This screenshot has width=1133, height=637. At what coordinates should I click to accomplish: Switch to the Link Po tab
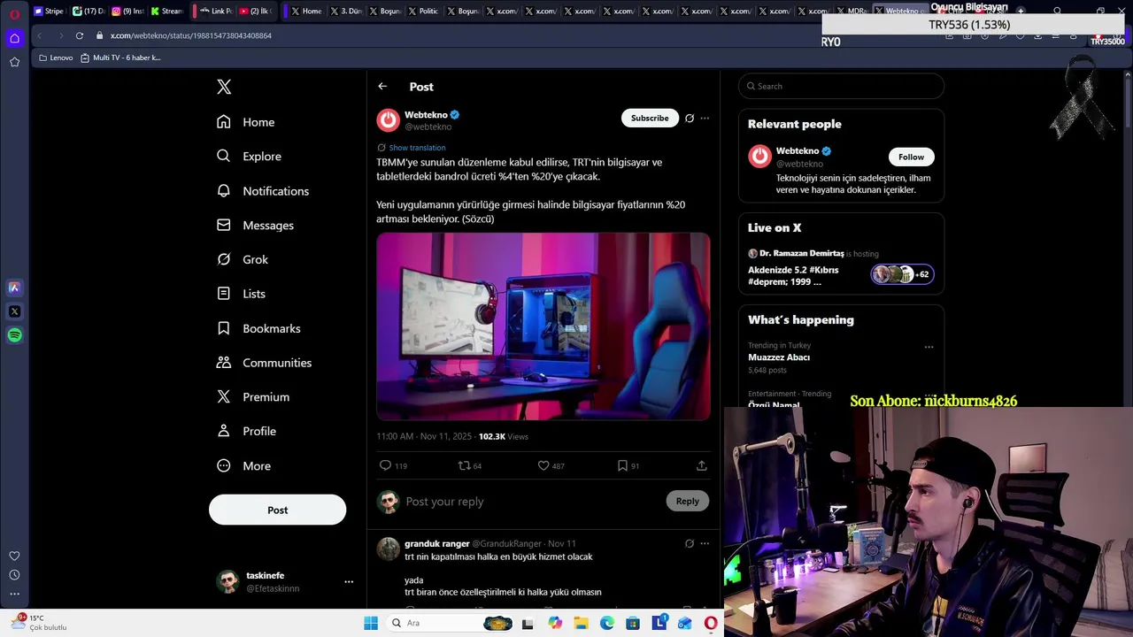coord(216,12)
